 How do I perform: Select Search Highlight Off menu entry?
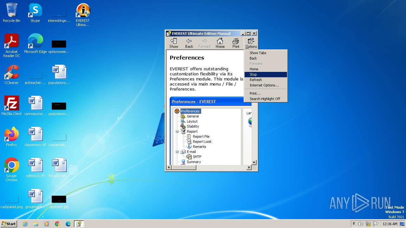266,99
